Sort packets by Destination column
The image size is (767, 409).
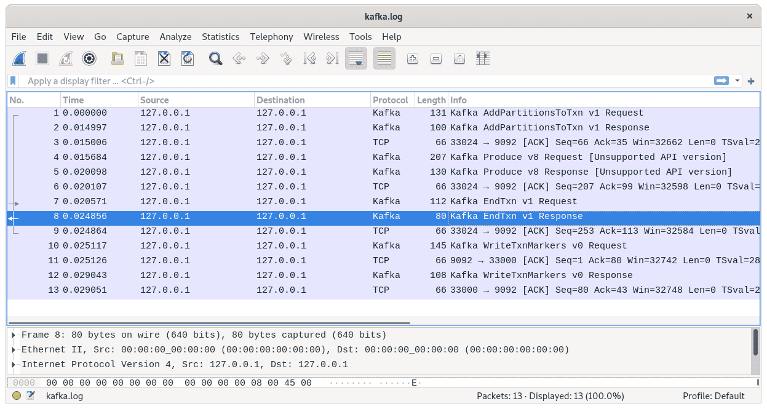point(312,100)
